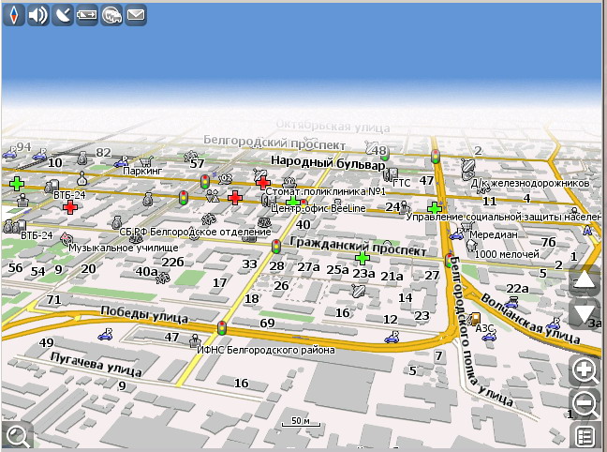Viewport: 607px width, 452px height.
Task: Mute sound with the speaker icon
Action: tap(37, 15)
